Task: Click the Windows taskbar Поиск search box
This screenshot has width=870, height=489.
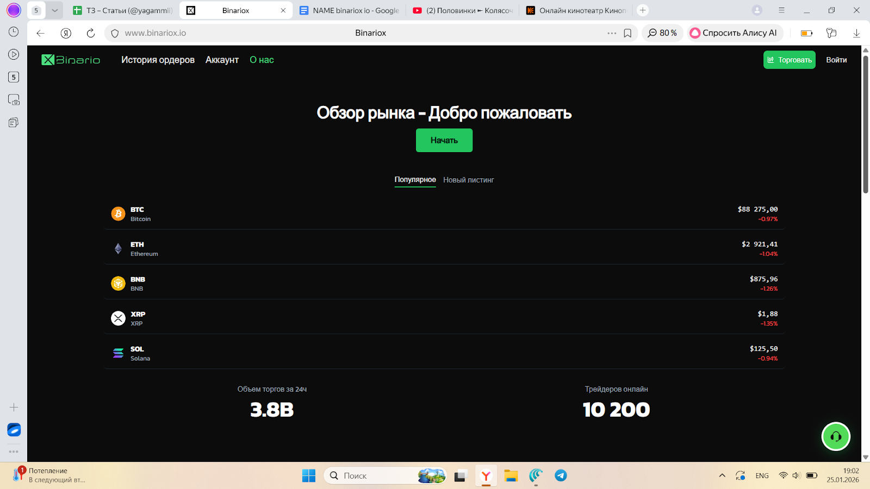Action: coord(385,475)
